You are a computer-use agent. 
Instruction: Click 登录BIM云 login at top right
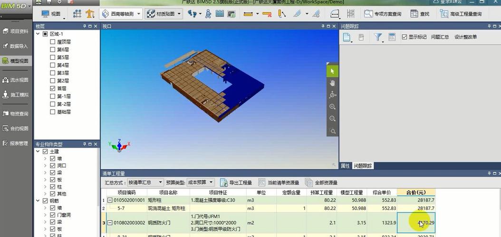448,1
